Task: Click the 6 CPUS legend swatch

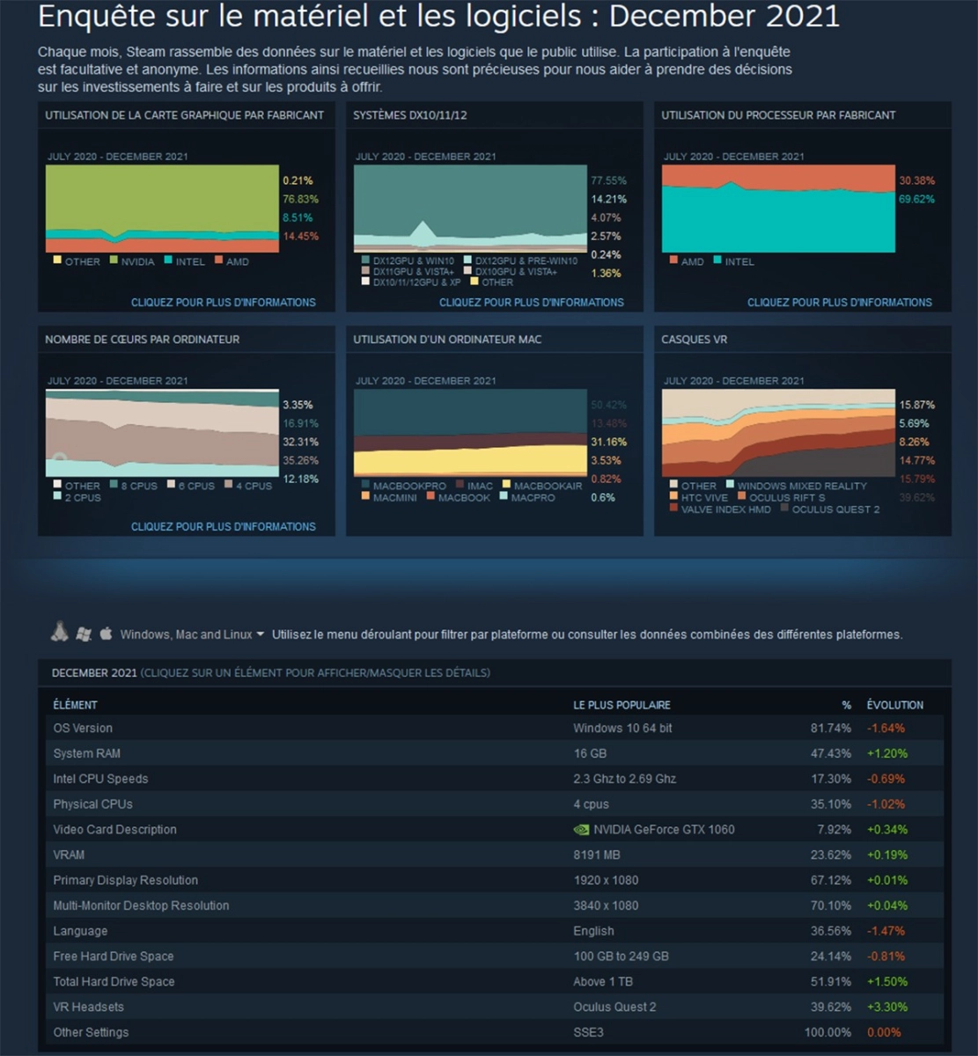Action: 171,486
